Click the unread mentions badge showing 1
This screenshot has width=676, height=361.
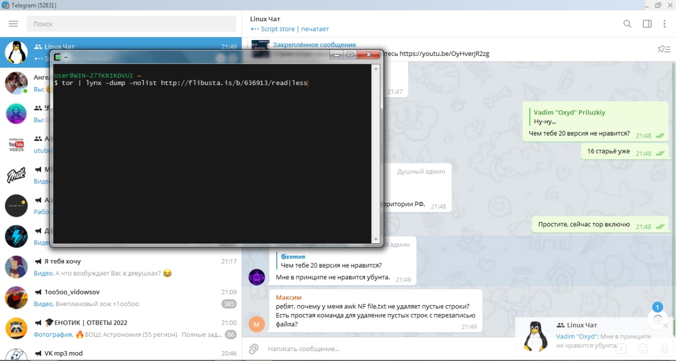tap(658, 307)
